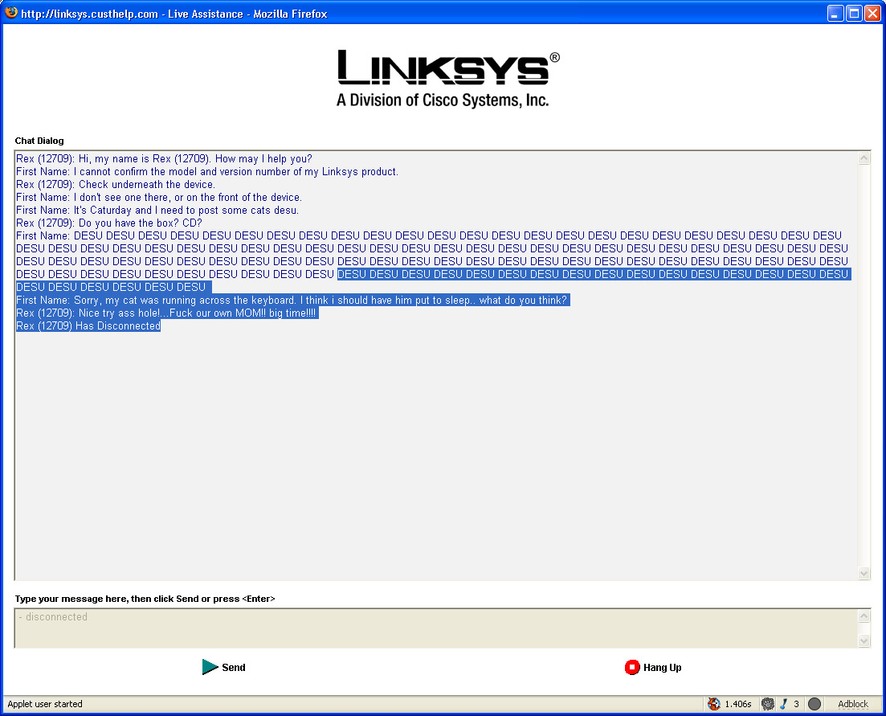
Task: Click the Firefox icon in title bar
Action: 11,12
